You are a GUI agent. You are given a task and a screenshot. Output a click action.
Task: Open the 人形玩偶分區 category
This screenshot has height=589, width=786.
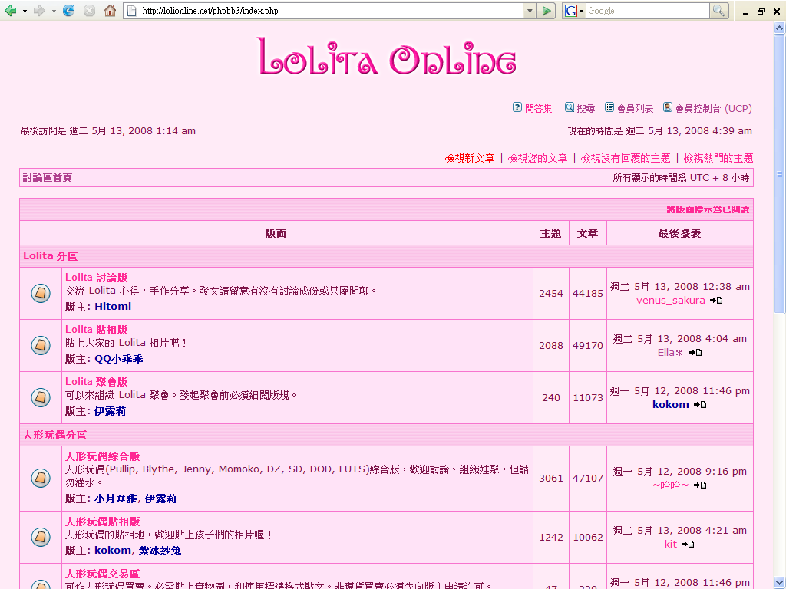(54, 435)
